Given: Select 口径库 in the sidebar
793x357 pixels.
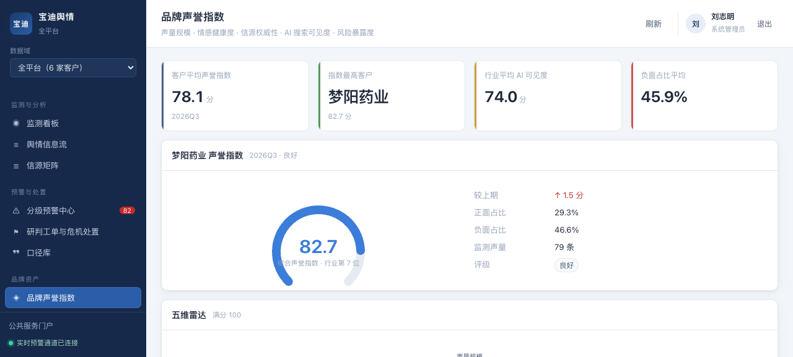Looking at the screenshot, I should point(73,252).
